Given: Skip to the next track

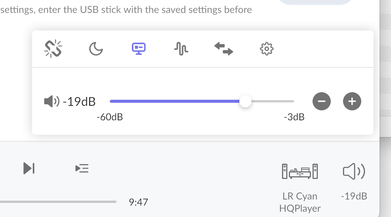Looking at the screenshot, I should pos(29,168).
